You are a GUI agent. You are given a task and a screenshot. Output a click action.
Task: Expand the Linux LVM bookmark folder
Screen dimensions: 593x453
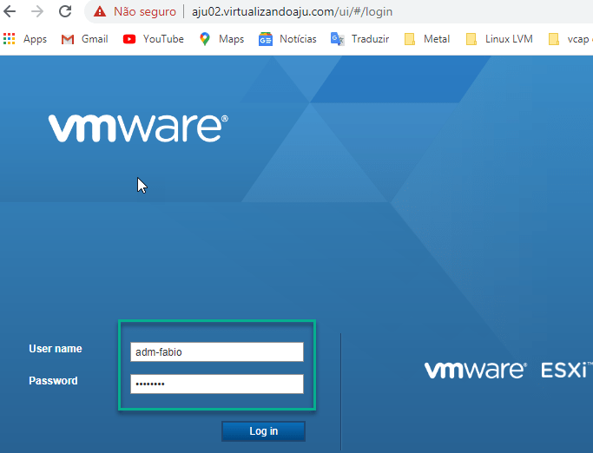click(500, 39)
